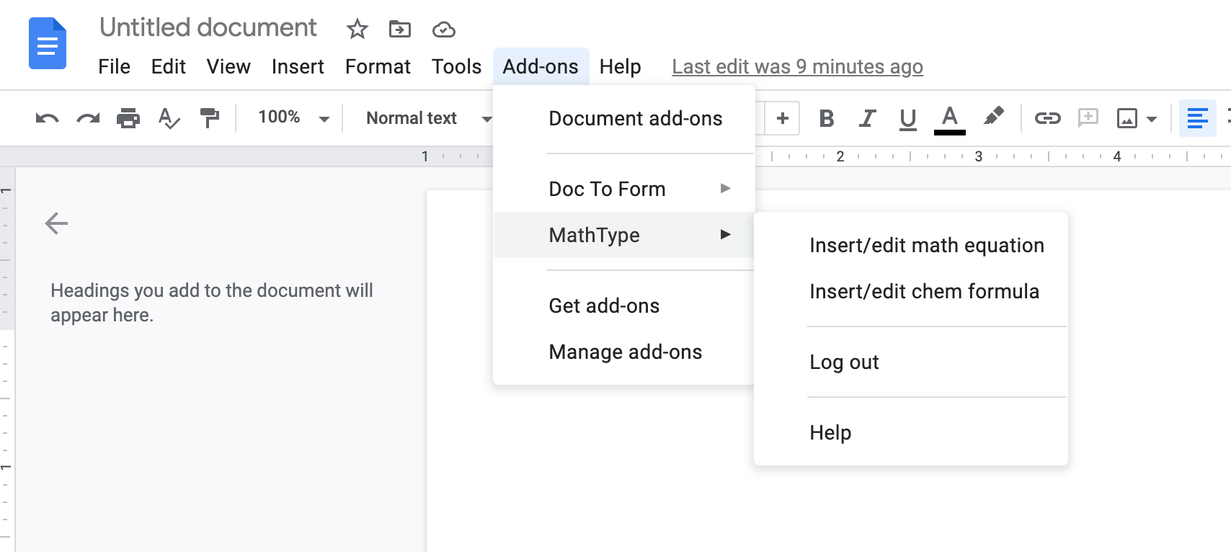Open the text color picker
This screenshot has height=552, width=1231.
[x=949, y=118]
